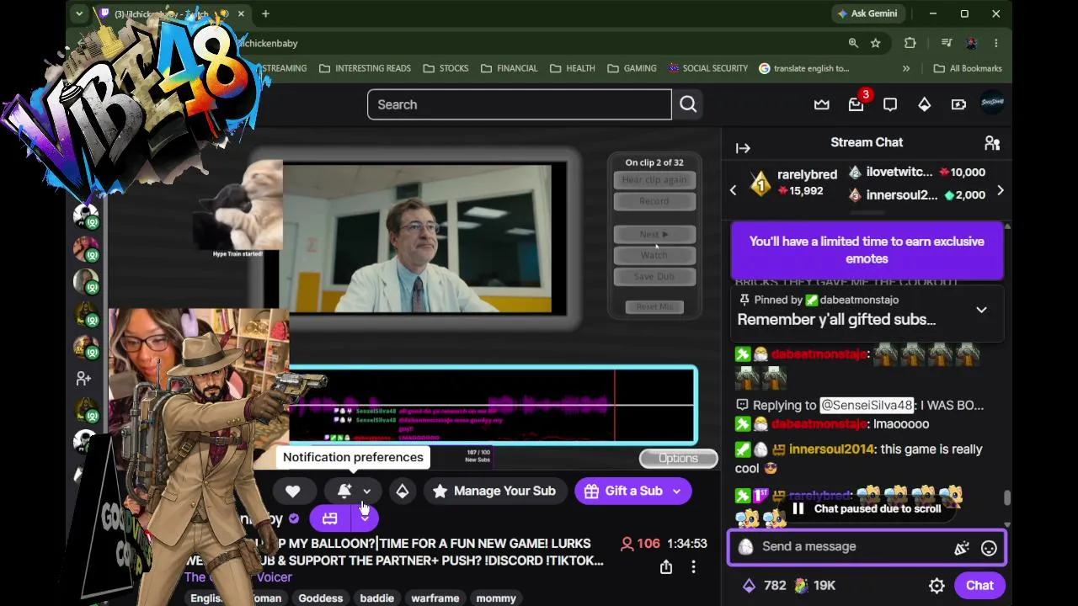Click the Twitch search magnifier button
The image size is (1078, 606).
click(x=688, y=104)
